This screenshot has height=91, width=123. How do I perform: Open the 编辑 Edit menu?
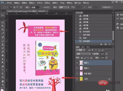17,3
